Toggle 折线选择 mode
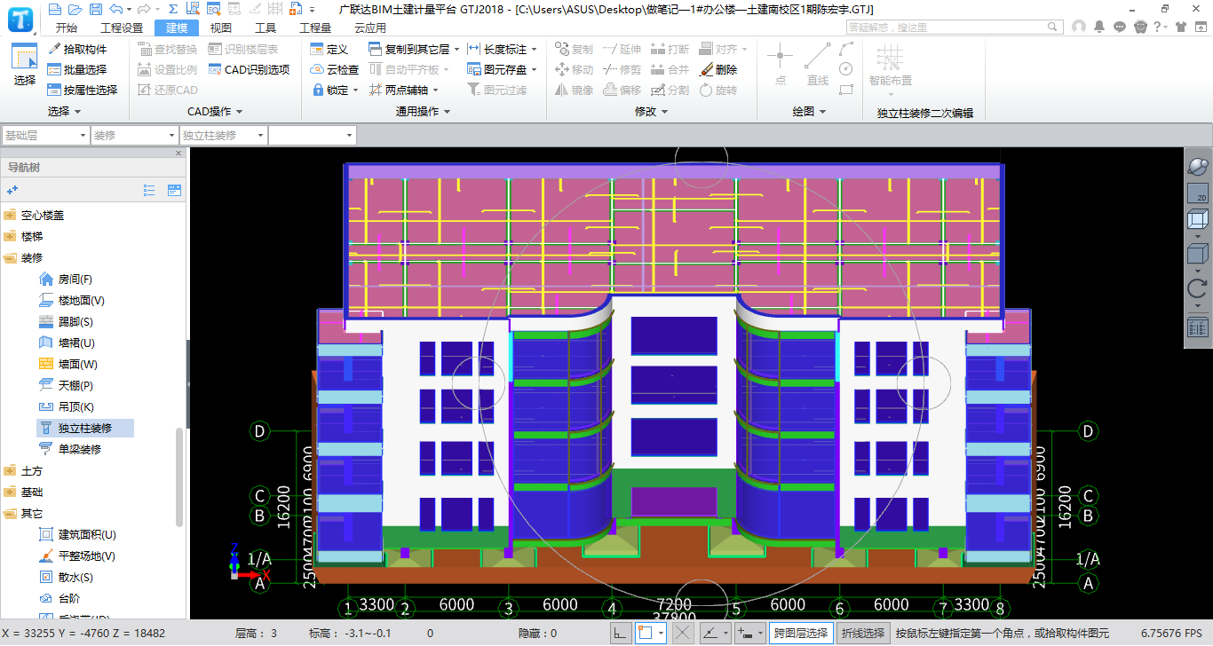This screenshot has width=1213, height=646. click(863, 633)
